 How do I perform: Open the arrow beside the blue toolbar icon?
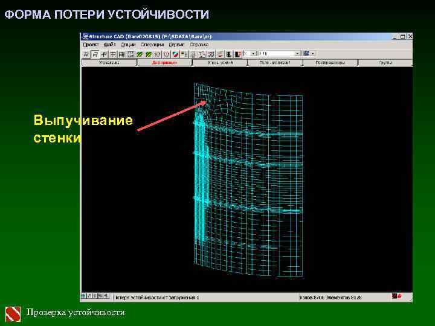[313, 54]
